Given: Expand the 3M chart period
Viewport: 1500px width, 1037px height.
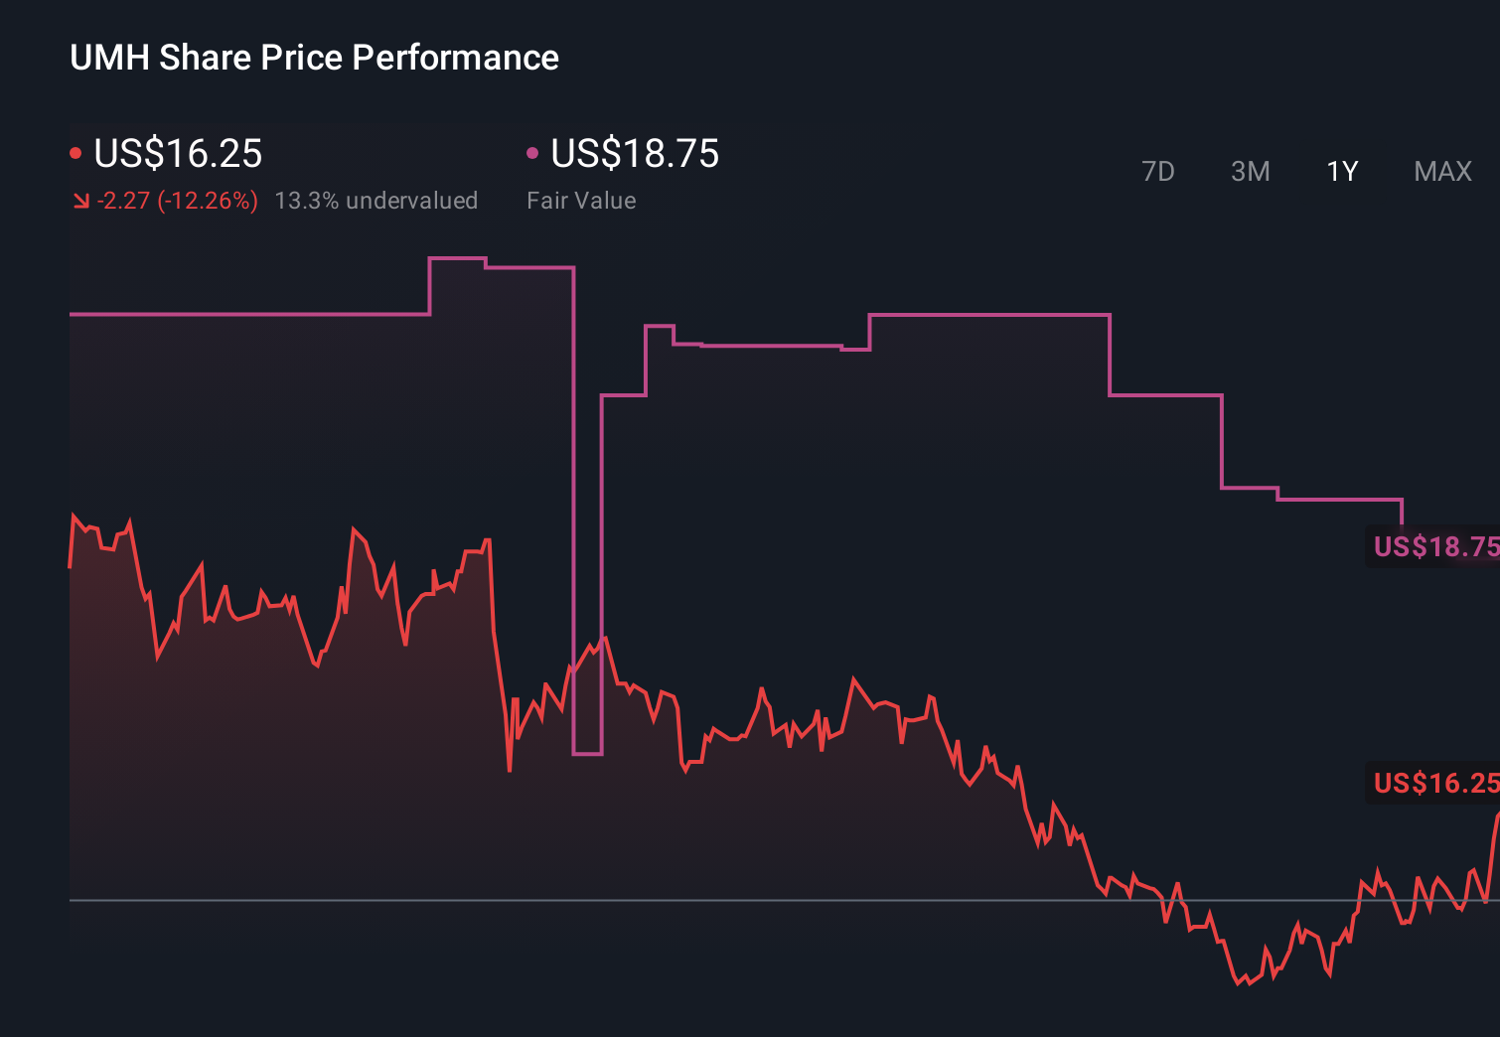Looking at the screenshot, I should [x=1250, y=171].
